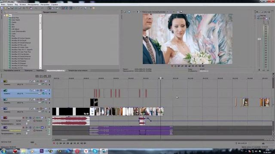This screenshot has height=154, width=275.
Task: Open the Вставка menu
Action: pos(23,5)
